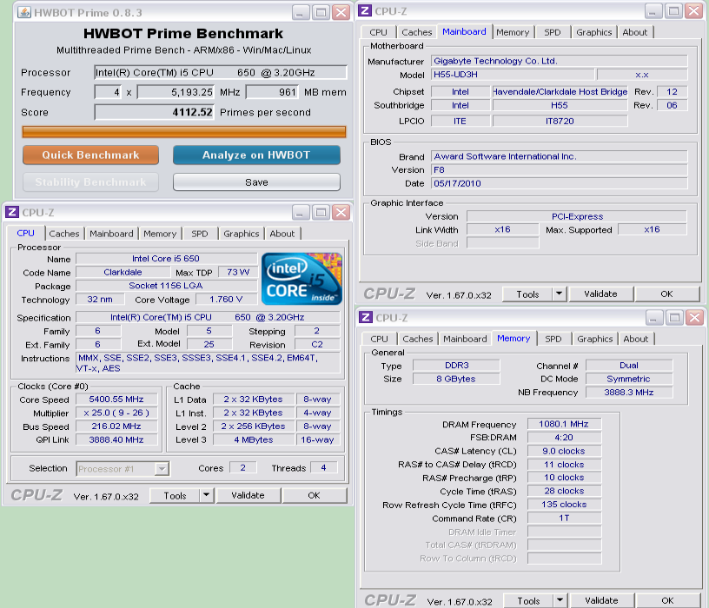
Task: Click the 5,193.25 MHz frequency field
Action: point(176,92)
